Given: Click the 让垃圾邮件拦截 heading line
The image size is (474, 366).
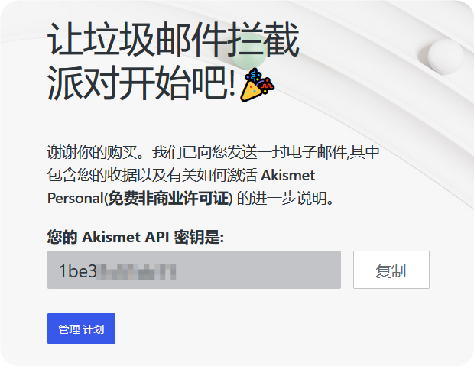Looking at the screenshot, I should click(174, 40).
